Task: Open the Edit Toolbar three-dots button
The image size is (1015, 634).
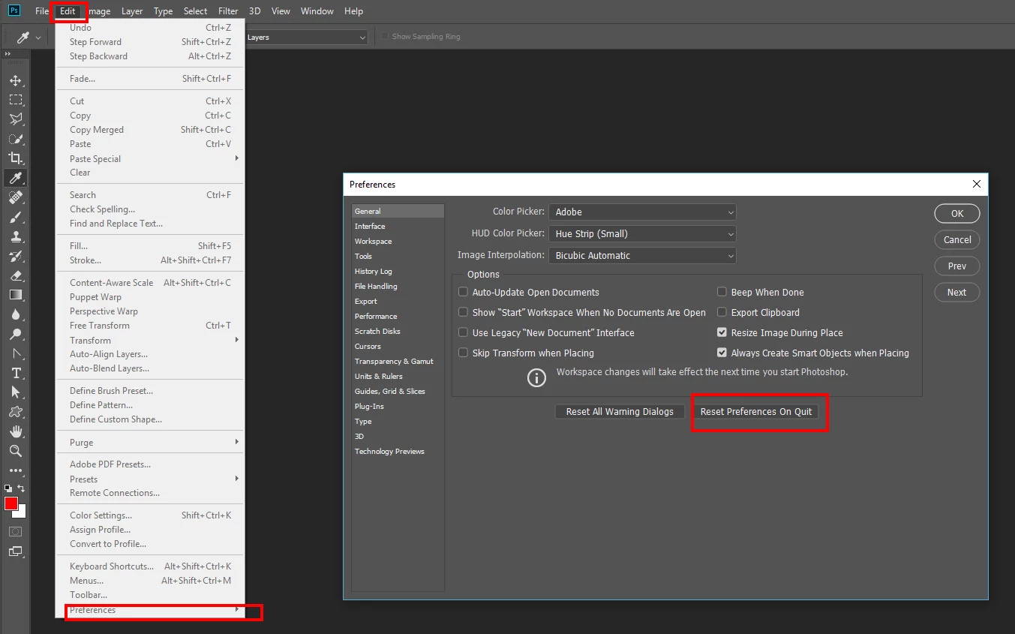Action: 15,471
